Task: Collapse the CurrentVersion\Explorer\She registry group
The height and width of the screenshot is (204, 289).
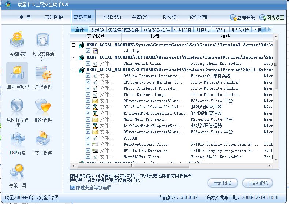Action: pyautogui.click(x=74, y=57)
